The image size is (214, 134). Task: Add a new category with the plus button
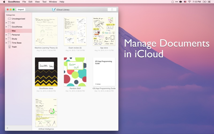(x=7, y=128)
